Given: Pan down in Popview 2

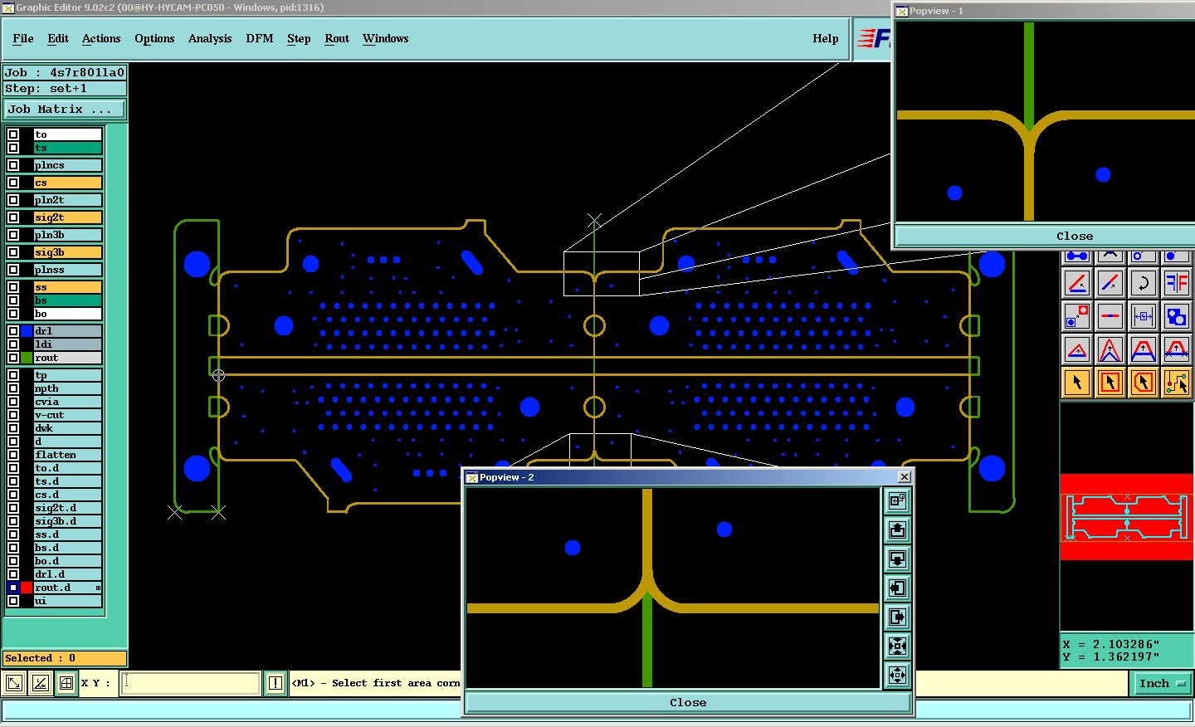Looking at the screenshot, I should point(897,559).
